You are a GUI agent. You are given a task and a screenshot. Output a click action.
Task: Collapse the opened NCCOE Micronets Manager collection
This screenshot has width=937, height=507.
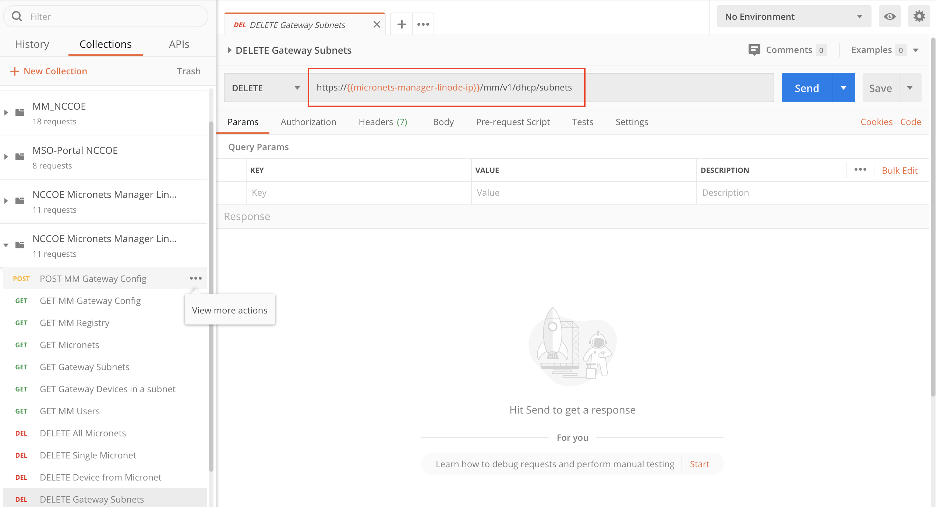tap(6, 245)
